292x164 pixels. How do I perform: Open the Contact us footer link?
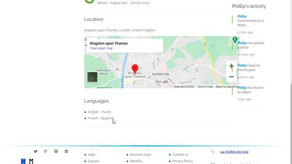coord(180,154)
